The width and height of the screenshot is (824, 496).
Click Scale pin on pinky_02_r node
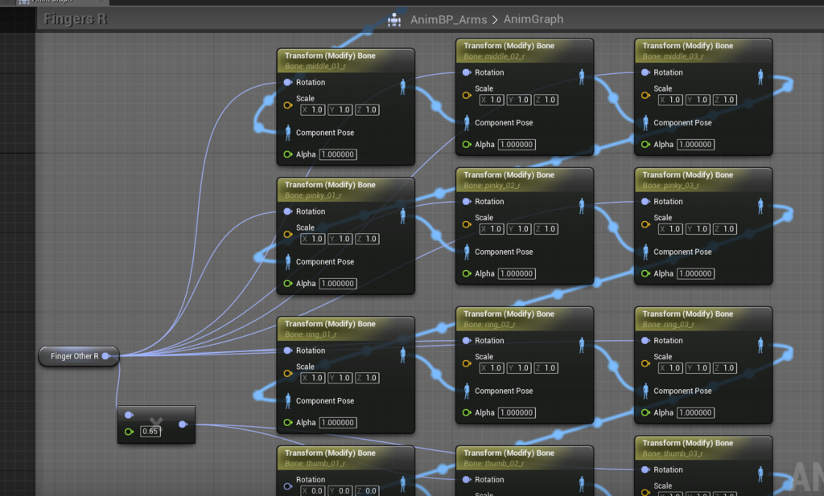(x=466, y=224)
